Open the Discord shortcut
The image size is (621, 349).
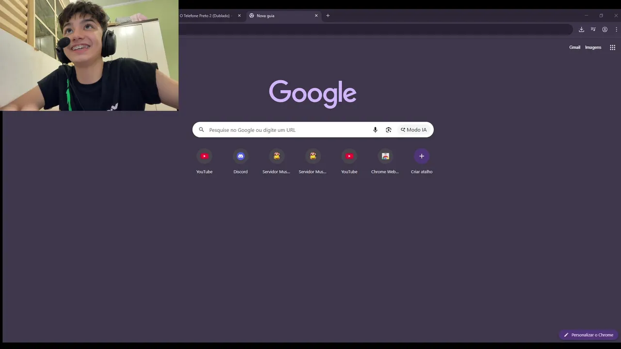tap(240, 161)
